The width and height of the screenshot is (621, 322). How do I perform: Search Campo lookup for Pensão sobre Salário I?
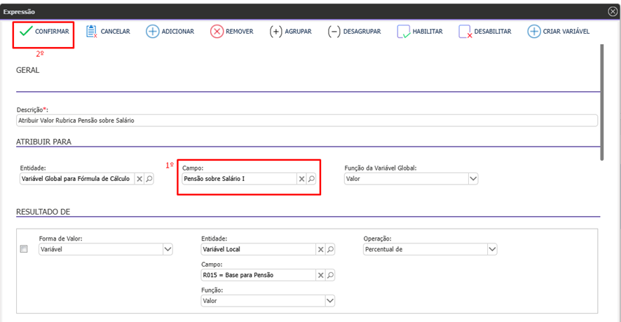pyautogui.click(x=312, y=179)
